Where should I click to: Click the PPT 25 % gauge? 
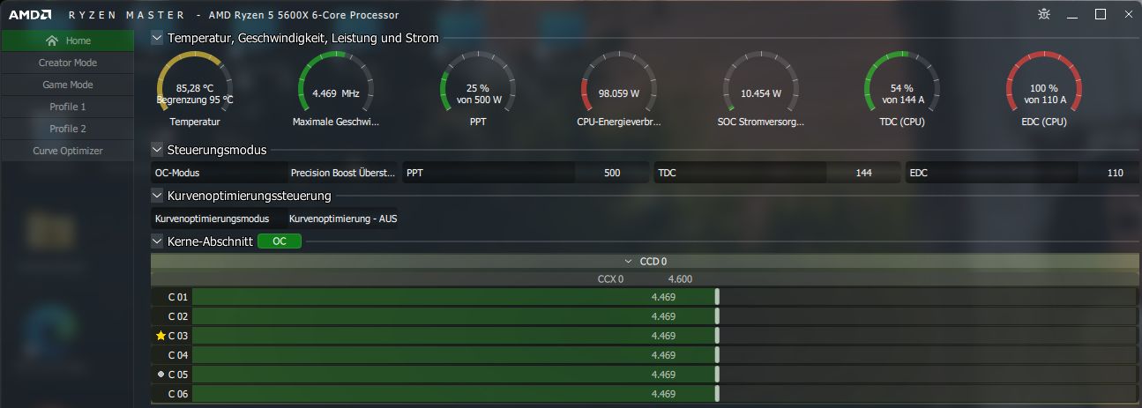click(x=478, y=88)
